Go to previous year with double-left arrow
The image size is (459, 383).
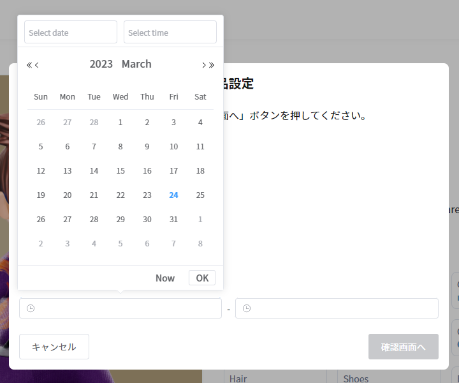(29, 64)
